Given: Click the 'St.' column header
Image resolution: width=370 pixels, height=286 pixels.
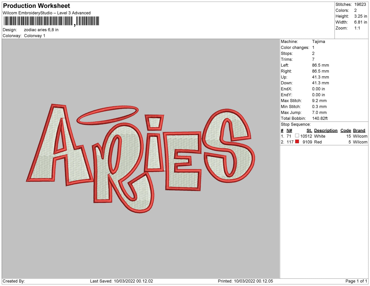Looking at the screenshot, I should (x=309, y=130).
